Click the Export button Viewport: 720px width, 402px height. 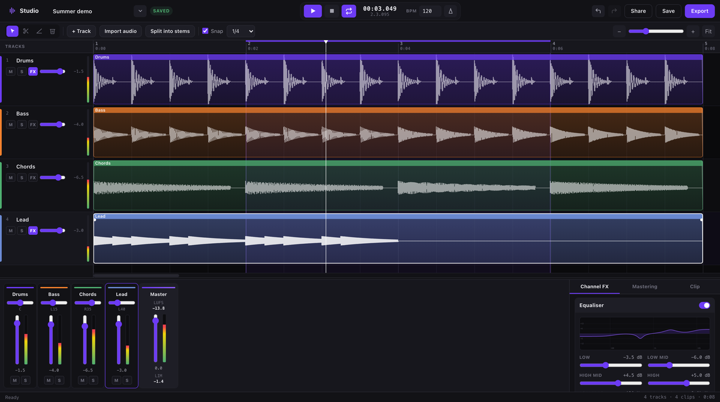tap(700, 11)
